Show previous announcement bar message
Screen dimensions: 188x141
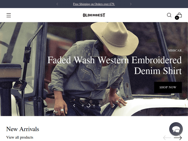[x=57, y=4]
